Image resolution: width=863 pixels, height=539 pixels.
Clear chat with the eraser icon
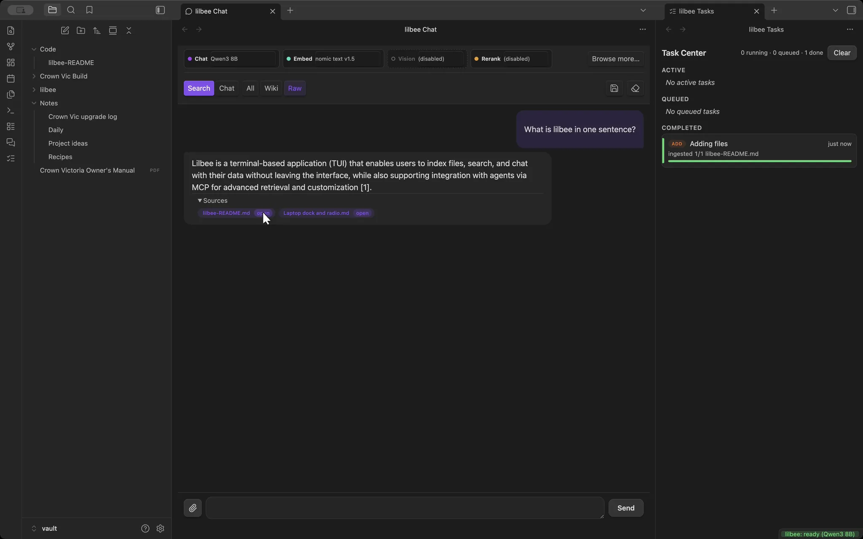pos(635,88)
